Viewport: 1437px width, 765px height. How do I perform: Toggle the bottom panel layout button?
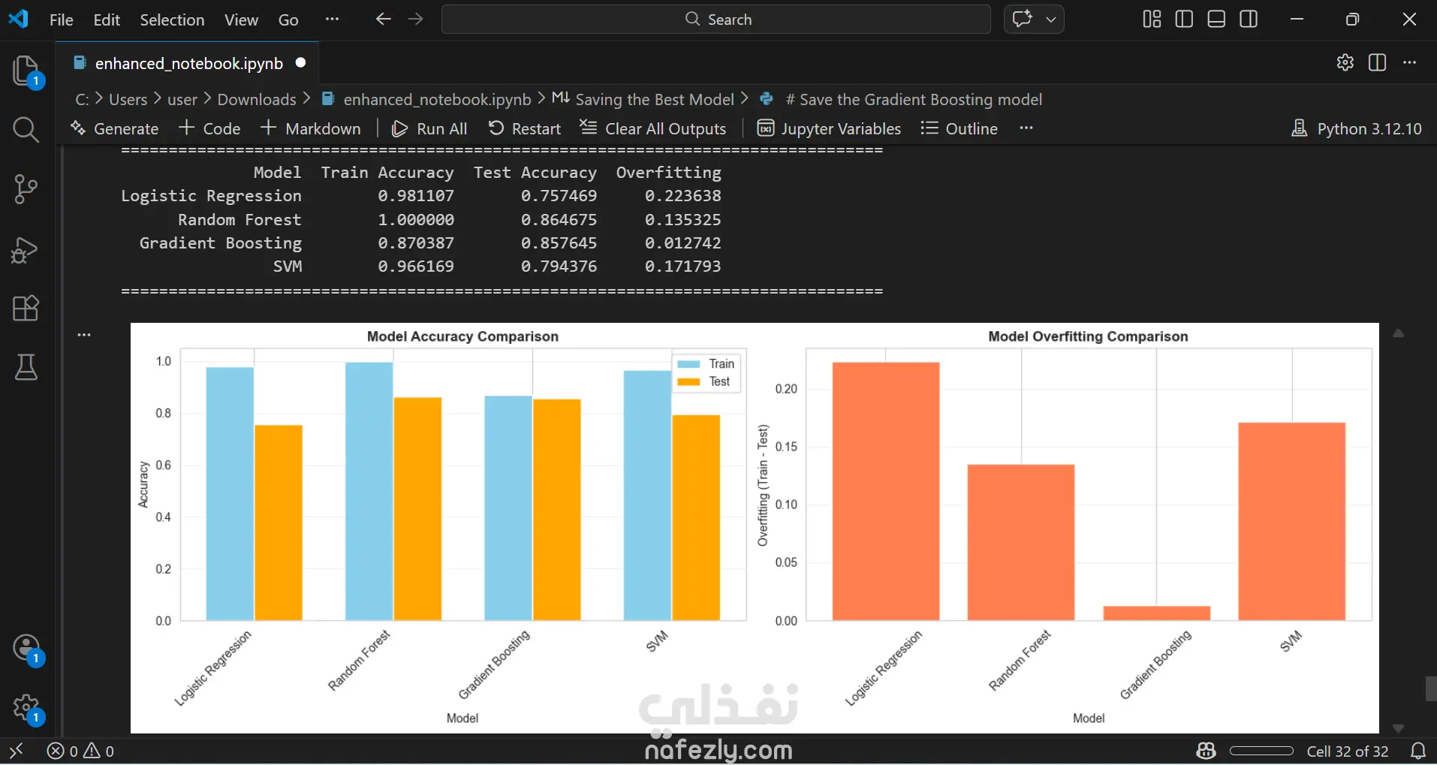[1216, 20]
